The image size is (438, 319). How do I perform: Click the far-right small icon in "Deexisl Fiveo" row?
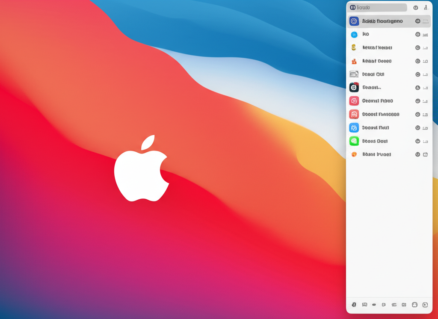[425, 101]
